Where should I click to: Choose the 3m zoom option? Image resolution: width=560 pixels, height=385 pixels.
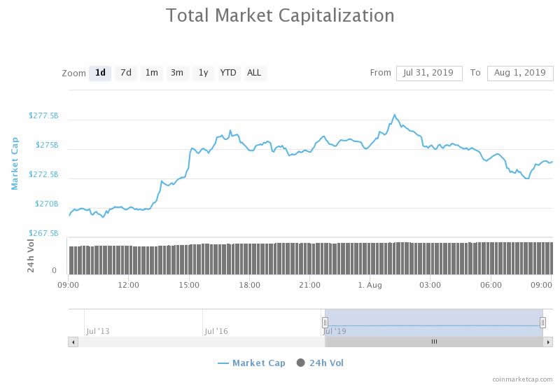point(177,73)
